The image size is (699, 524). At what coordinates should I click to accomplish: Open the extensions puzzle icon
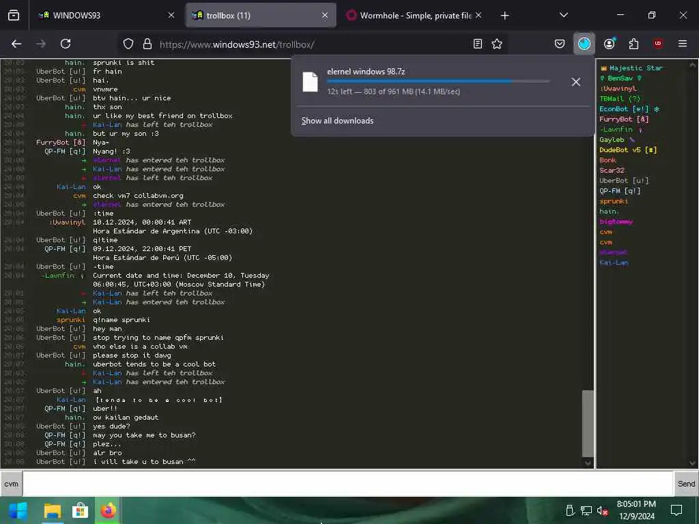(633, 44)
